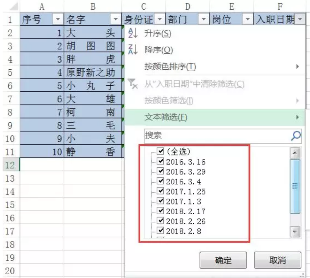Click the select-all corner triangle of the sheet
The height and width of the screenshot is (278, 310).
(x=14, y=7)
